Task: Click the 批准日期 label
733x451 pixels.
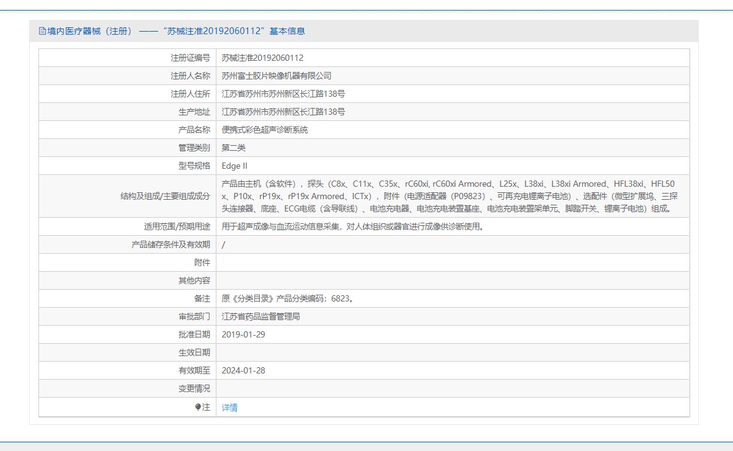Action: pos(195,334)
